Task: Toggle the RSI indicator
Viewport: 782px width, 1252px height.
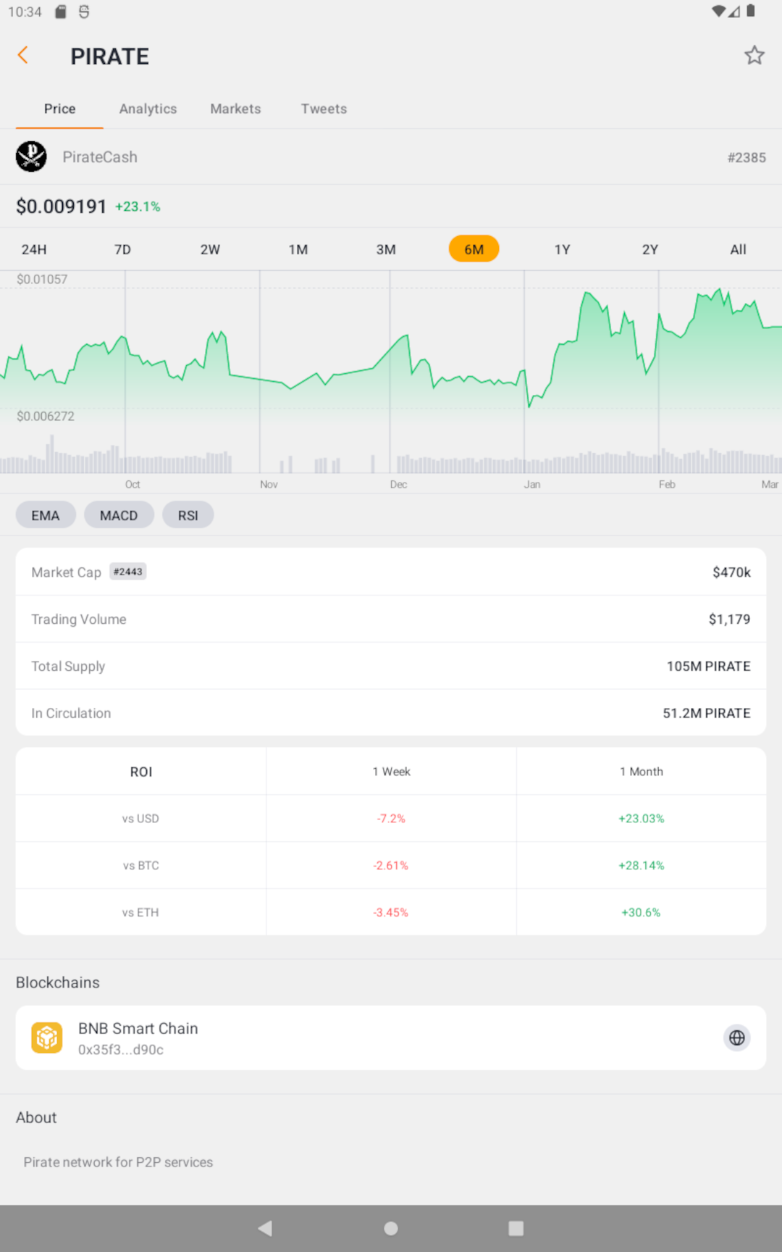Action: tap(188, 515)
